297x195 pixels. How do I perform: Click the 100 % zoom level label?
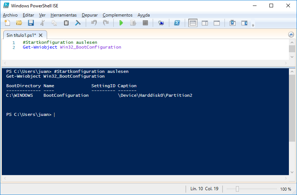[x=286, y=189]
